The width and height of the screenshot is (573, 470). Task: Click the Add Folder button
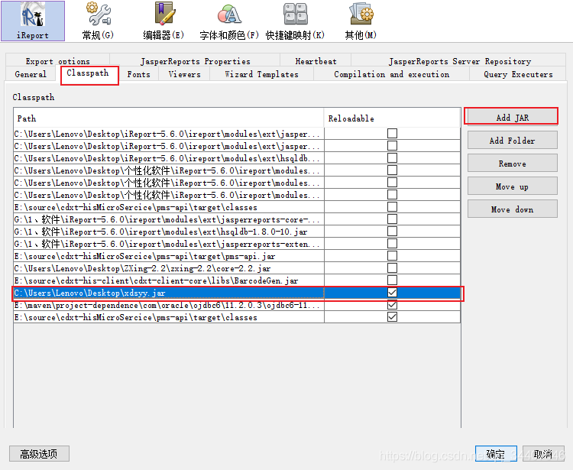(513, 141)
